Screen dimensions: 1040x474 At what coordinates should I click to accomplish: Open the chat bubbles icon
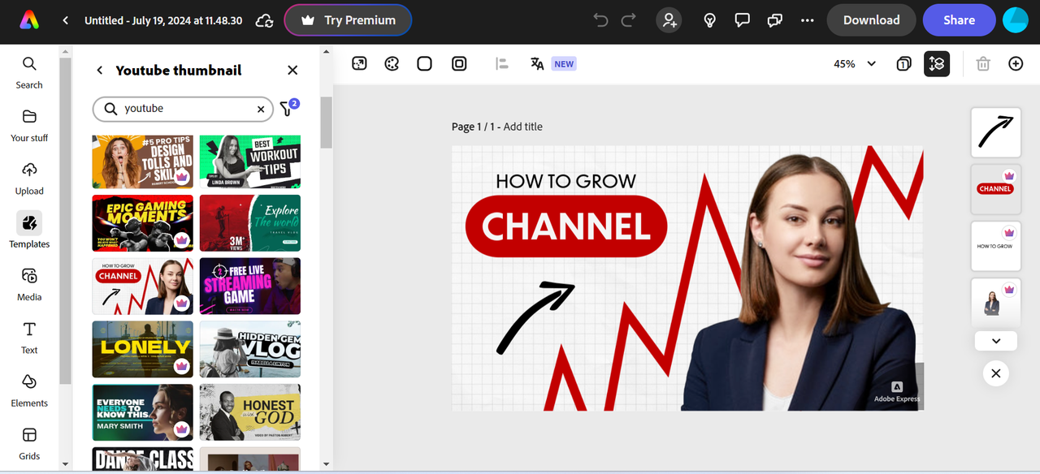coord(774,20)
